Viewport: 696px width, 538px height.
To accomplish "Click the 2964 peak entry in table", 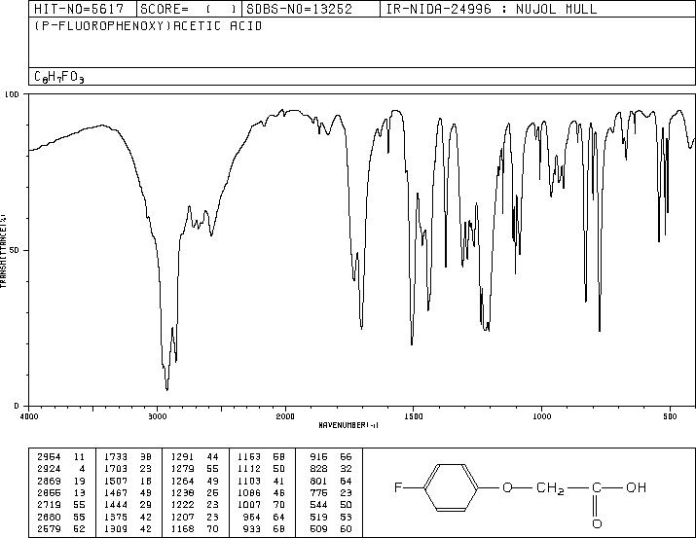I will [x=60, y=457].
